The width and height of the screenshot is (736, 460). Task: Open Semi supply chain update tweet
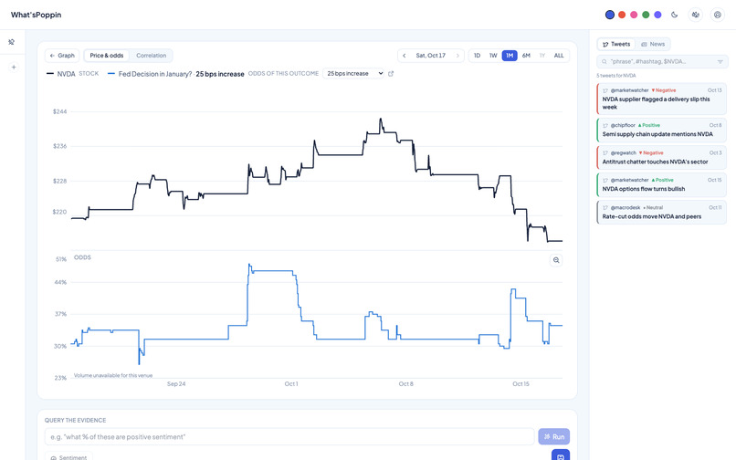pos(661,130)
